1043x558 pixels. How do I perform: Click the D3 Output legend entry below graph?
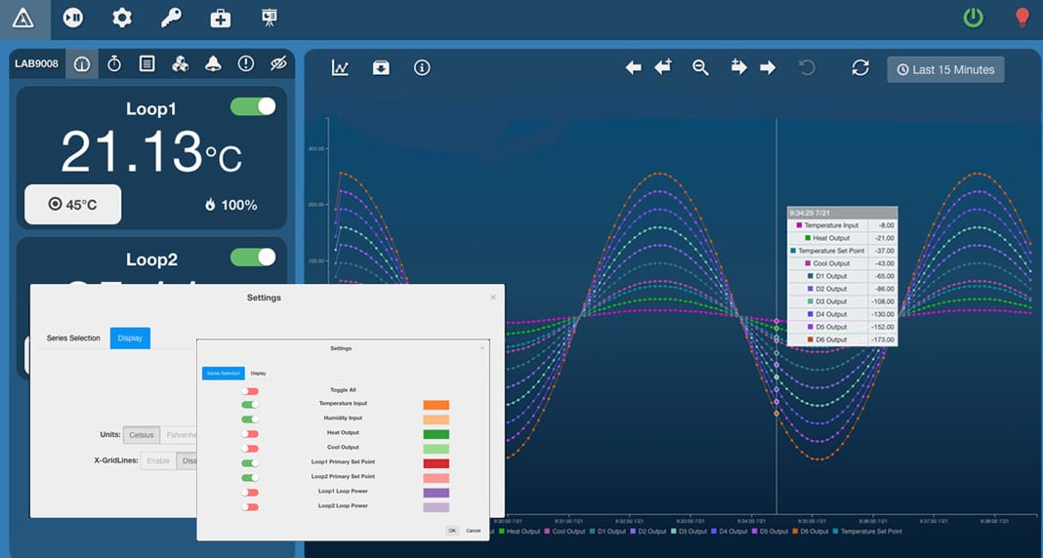691,532
